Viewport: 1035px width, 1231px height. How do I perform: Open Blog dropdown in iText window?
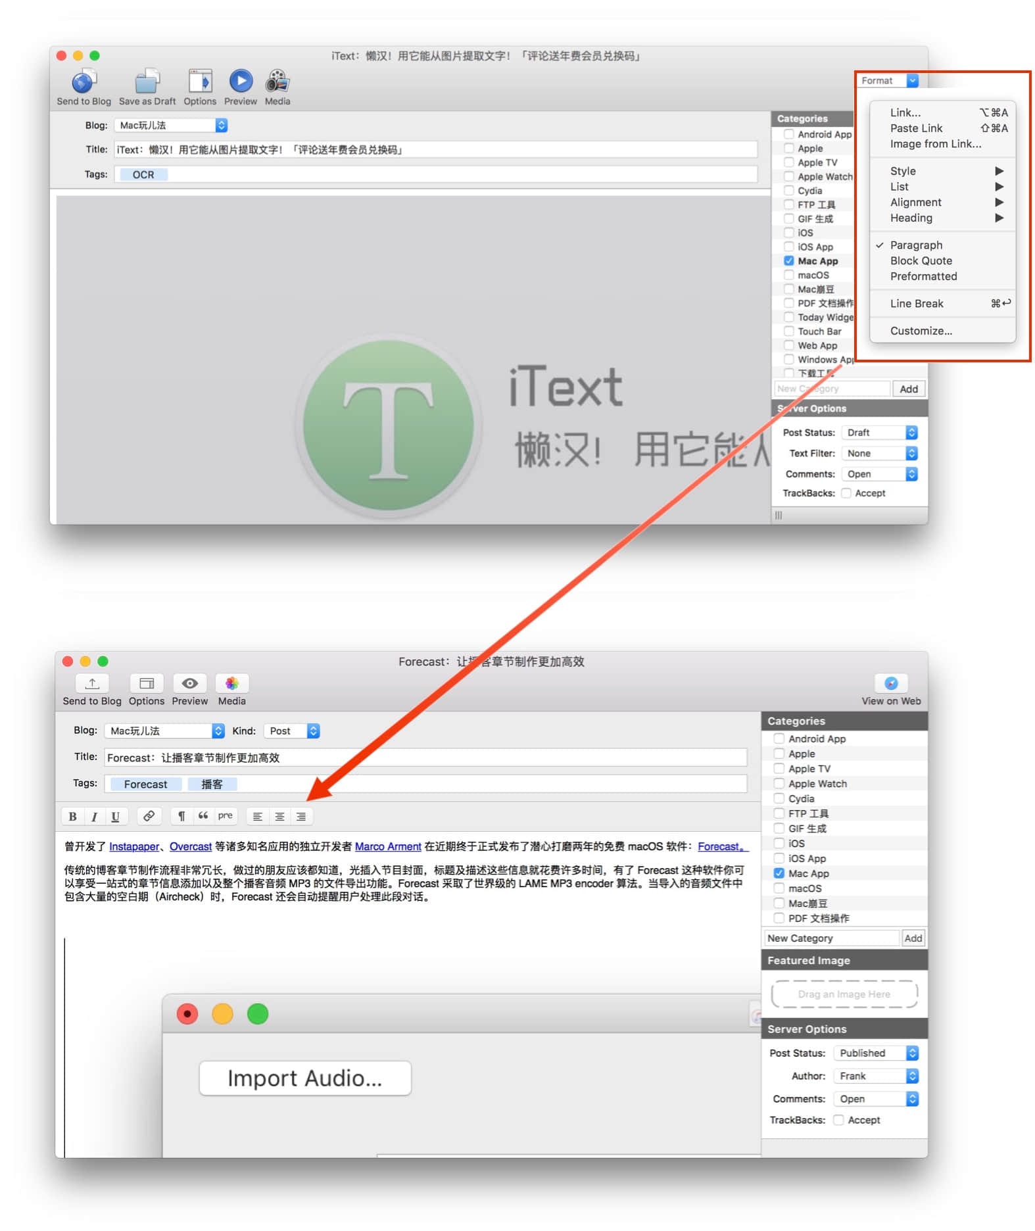click(x=171, y=125)
